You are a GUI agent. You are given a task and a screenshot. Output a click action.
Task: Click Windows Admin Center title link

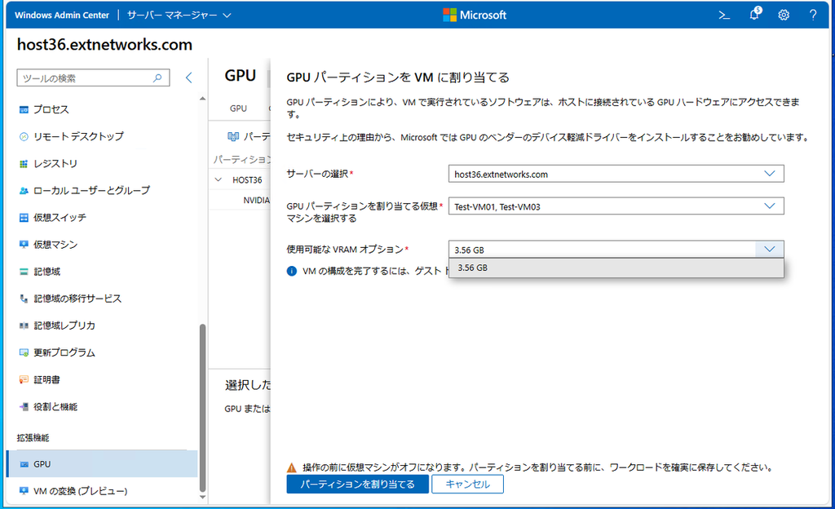(x=62, y=15)
